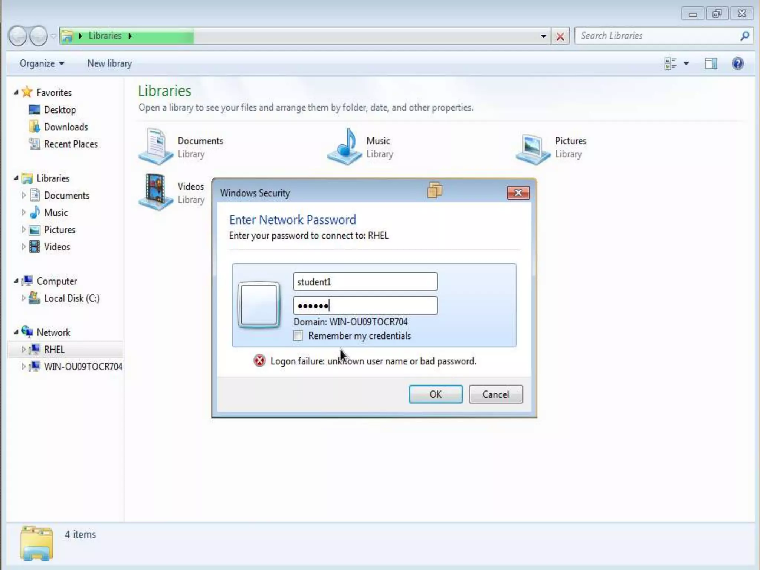The height and width of the screenshot is (570, 760).
Task: Open the view options dropdown arrow
Action: pyautogui.click(x=686, y=63)
